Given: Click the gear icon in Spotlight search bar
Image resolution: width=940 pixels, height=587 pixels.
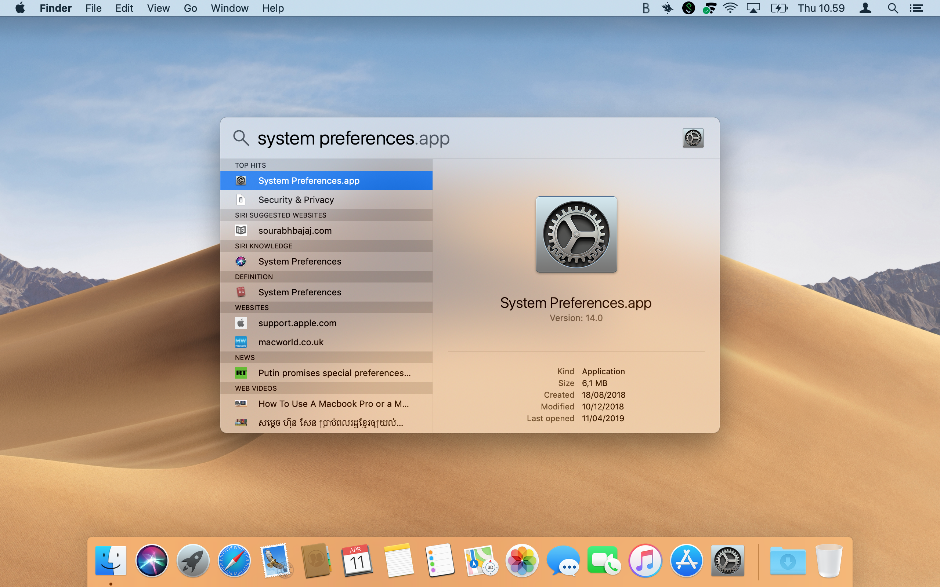Looking at the screenshot, I should [693, 138].
